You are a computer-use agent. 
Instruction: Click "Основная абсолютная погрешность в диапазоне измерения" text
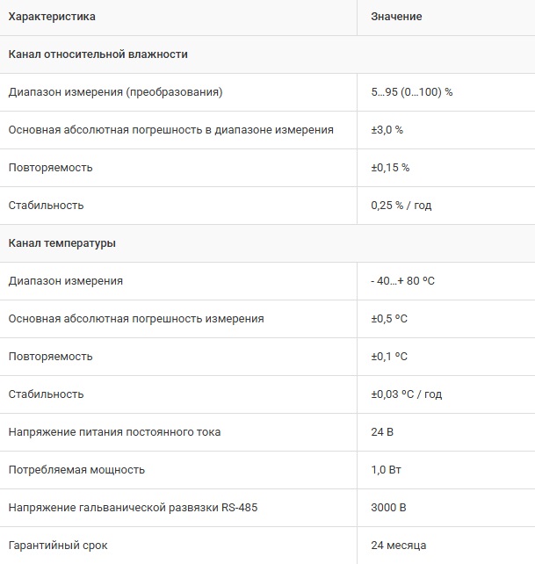coord(170,130)
